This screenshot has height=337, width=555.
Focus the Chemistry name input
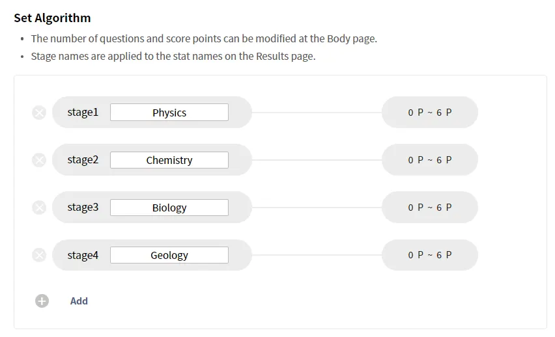point(169,160)
